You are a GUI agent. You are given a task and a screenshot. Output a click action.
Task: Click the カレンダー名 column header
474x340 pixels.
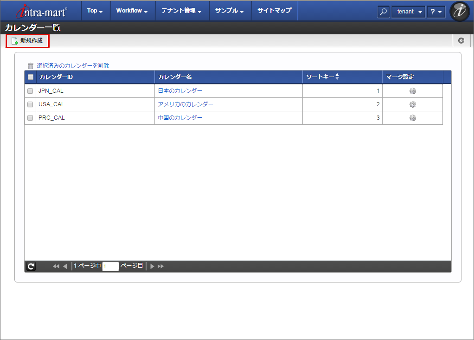[x=229, y=77]
